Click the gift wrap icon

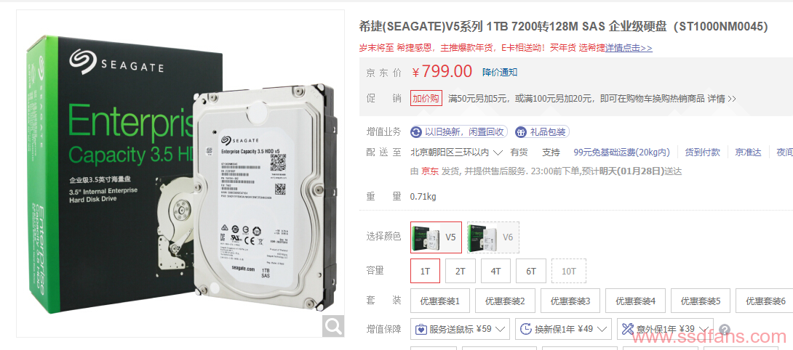point(521,132)
